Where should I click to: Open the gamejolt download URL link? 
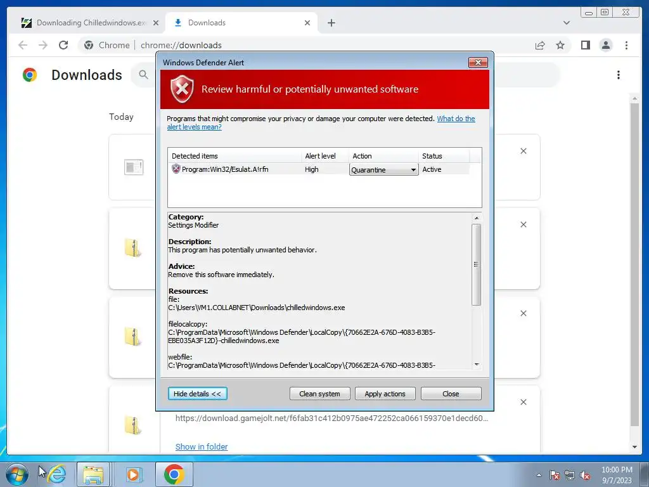(x=331, y=419)
